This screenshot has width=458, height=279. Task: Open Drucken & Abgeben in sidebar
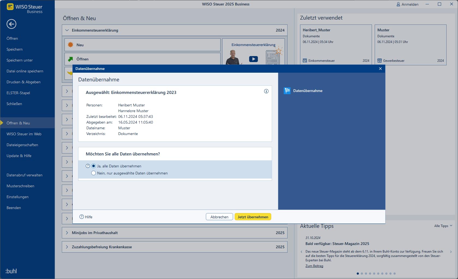tap(23, 82)
